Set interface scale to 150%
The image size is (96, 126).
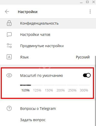(x=49, y=90)
